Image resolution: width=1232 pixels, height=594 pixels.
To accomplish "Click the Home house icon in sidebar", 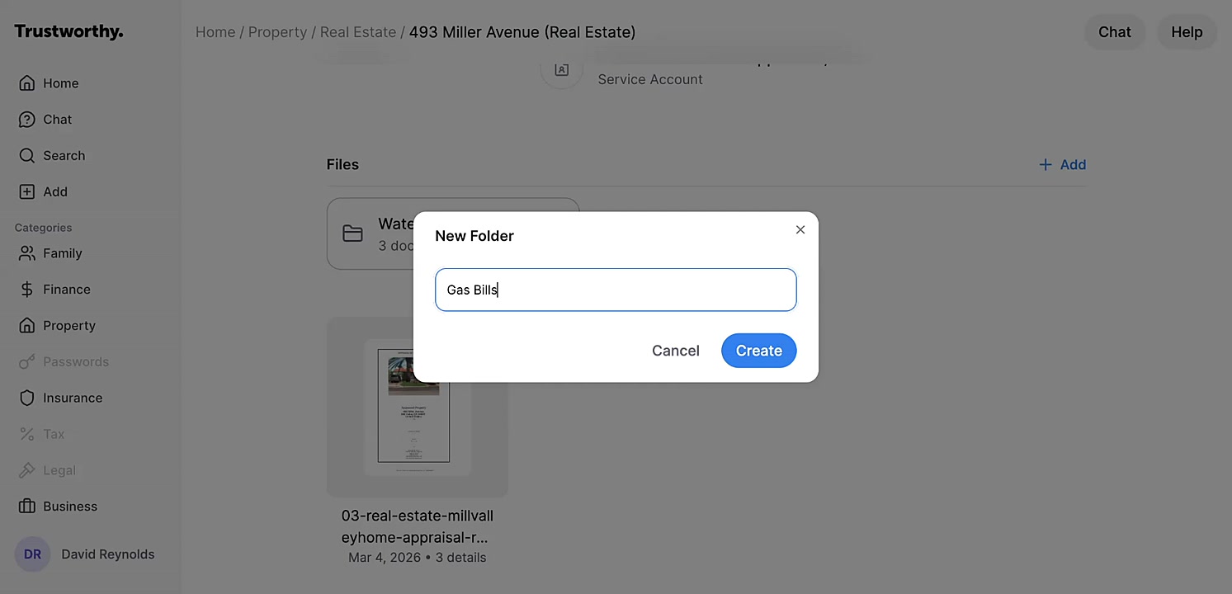I will 27,83.
